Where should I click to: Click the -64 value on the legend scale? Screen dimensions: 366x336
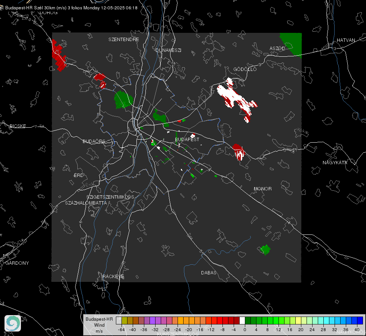pyautogui.click(x=122, y=330)
